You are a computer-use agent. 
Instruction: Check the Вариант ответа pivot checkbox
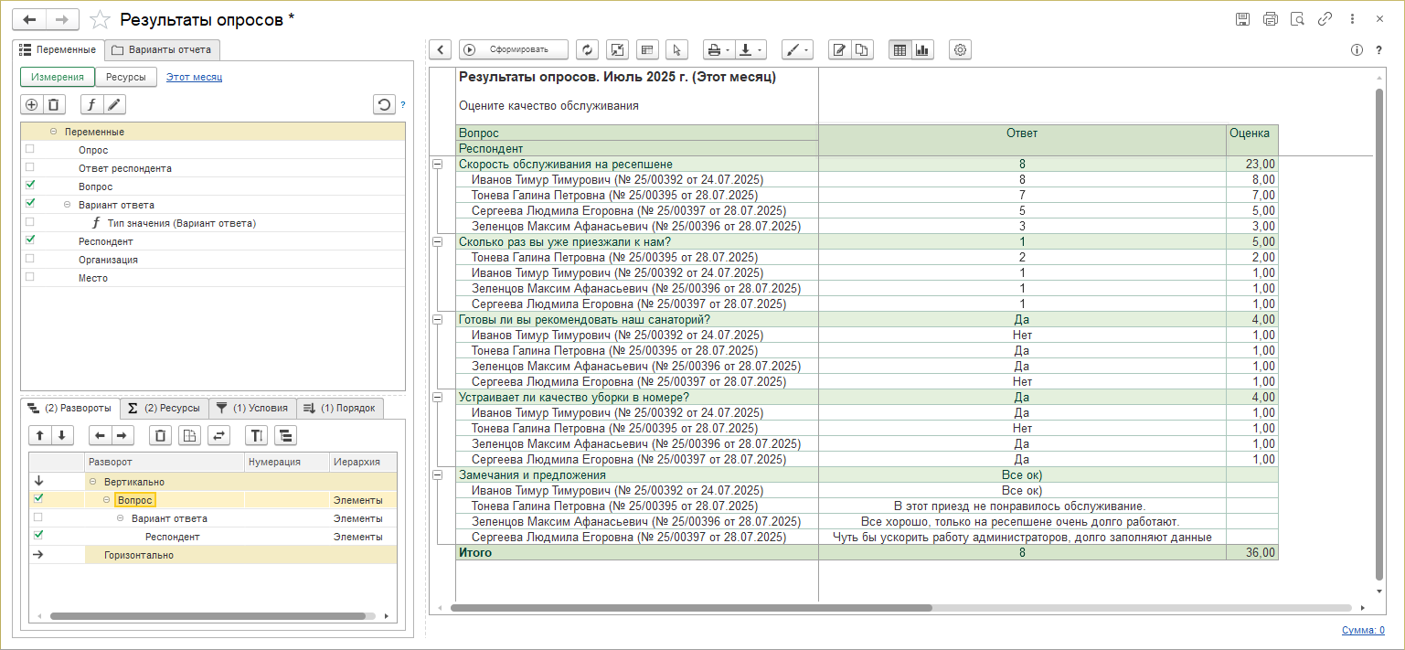point(37,518)
